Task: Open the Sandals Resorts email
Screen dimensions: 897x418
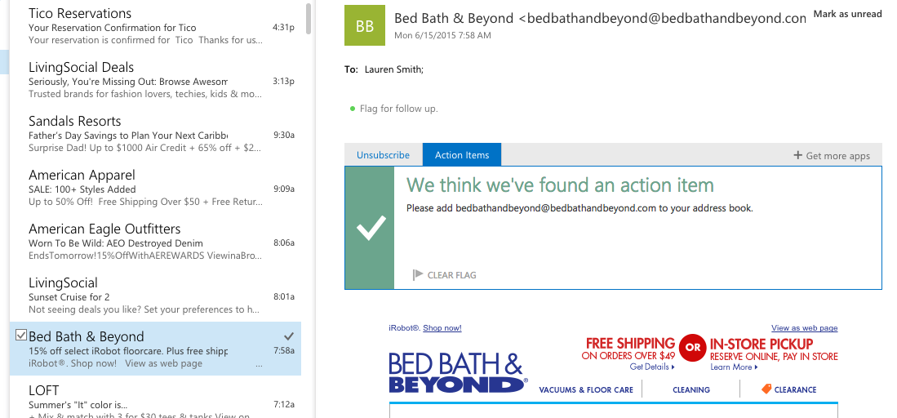Action: pyautogui.click(x=155, y=134)
